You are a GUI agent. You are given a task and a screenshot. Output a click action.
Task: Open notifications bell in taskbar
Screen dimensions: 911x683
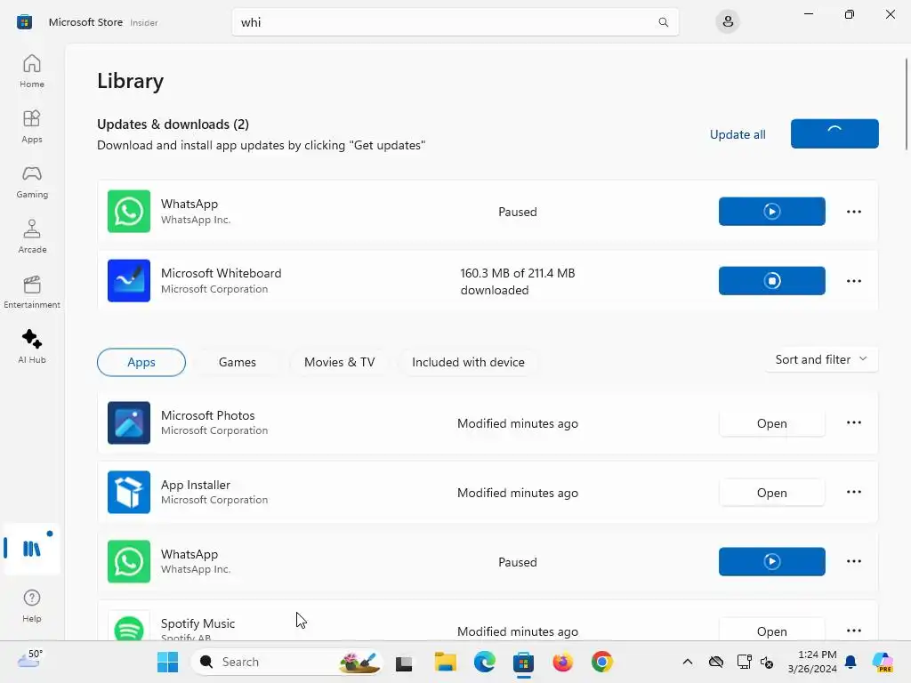click(x=851, y=662)
